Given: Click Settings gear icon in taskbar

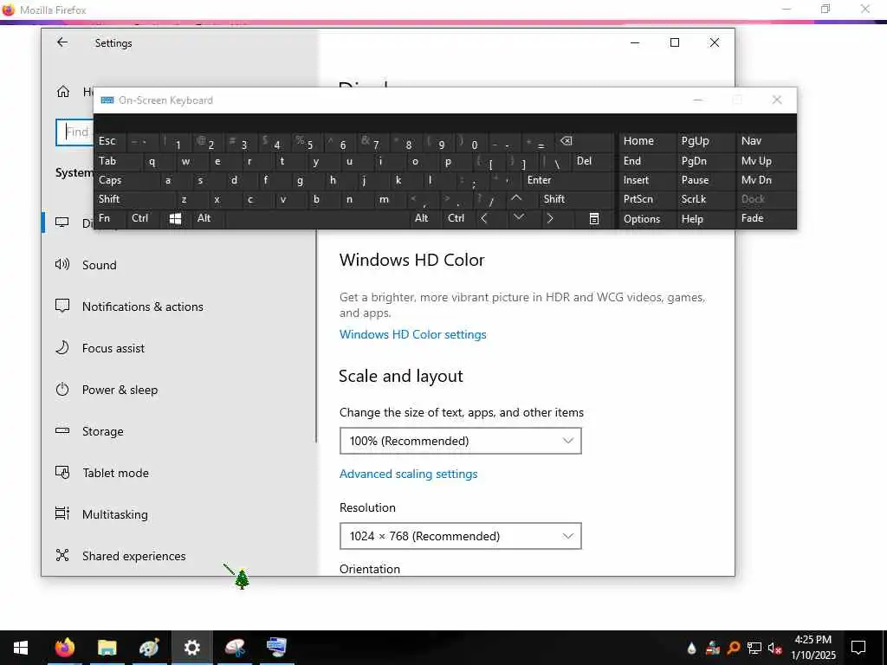Looking at the screenshot, I should click(x=191, y=648).
